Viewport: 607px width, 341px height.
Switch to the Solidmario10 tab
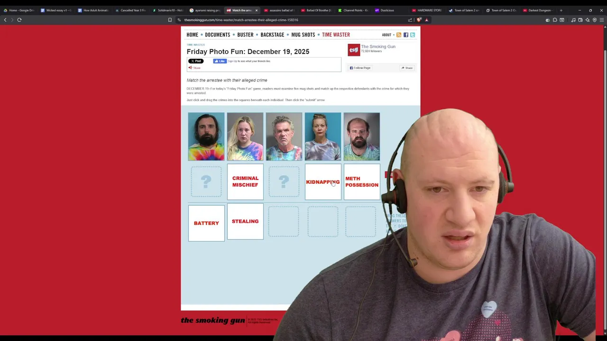click(167, 10)
